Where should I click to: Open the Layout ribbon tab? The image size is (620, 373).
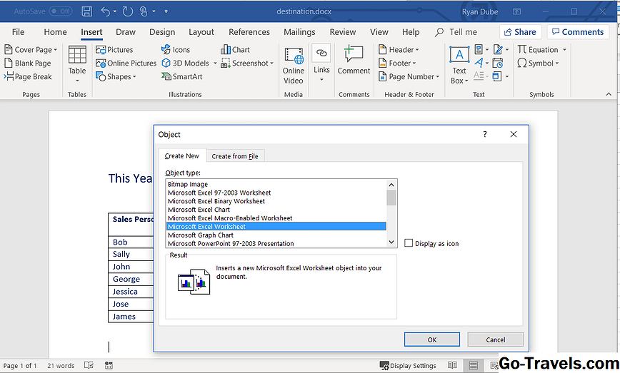(201, 32)
